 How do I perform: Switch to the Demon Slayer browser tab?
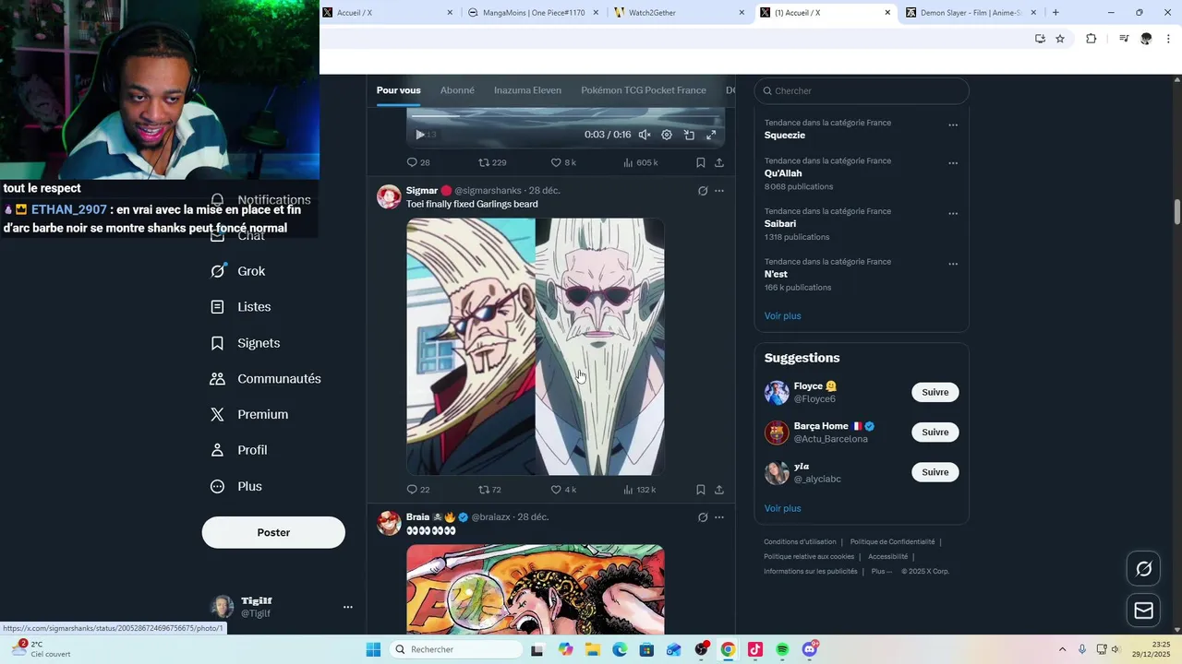970,13
